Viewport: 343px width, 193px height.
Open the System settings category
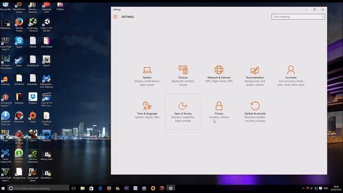pyautogui.click(x=147, y=76)
